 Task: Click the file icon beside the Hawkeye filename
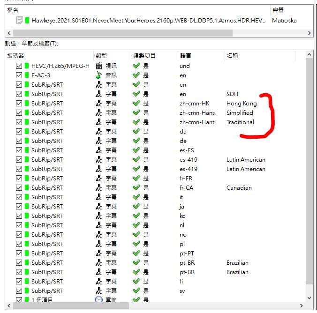(x=19, y=21)
